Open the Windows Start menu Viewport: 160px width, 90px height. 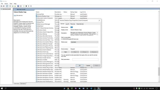pyautogui.click(x=2, y=88)
